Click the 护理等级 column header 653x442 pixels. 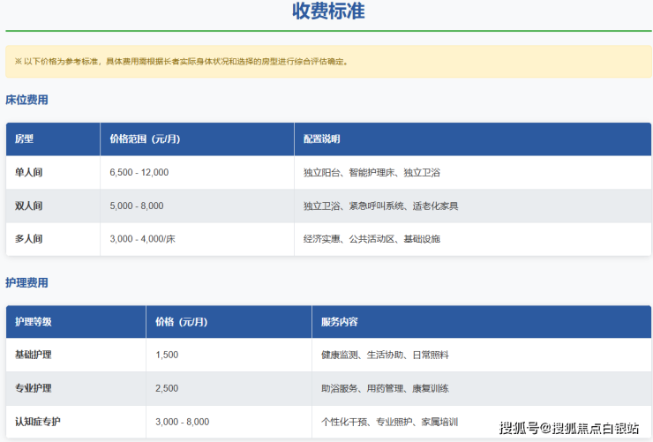tap(34, 322)
